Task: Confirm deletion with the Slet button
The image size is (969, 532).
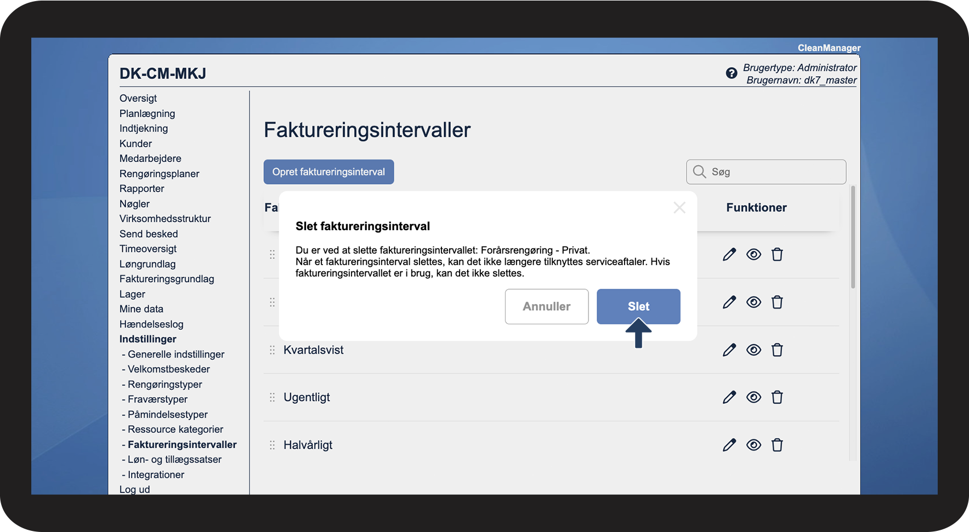Action: [x=638, y=306]
